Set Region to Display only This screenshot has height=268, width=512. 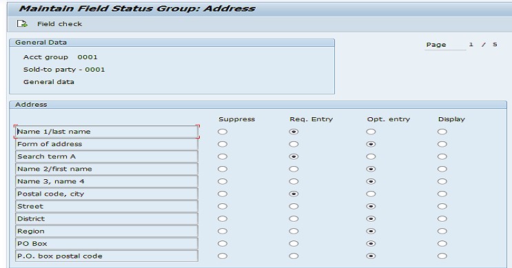(442, 231)
